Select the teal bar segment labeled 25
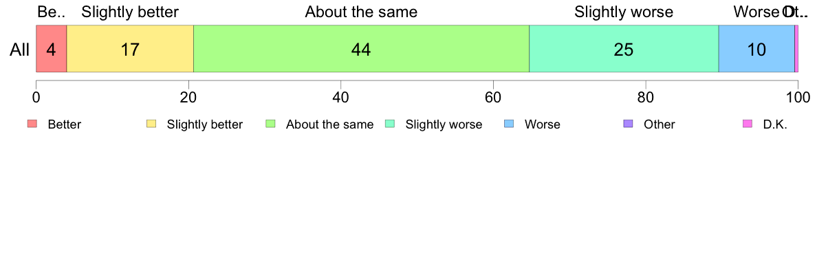The width and height of the screenshot is (817, 253). point(624,48)
